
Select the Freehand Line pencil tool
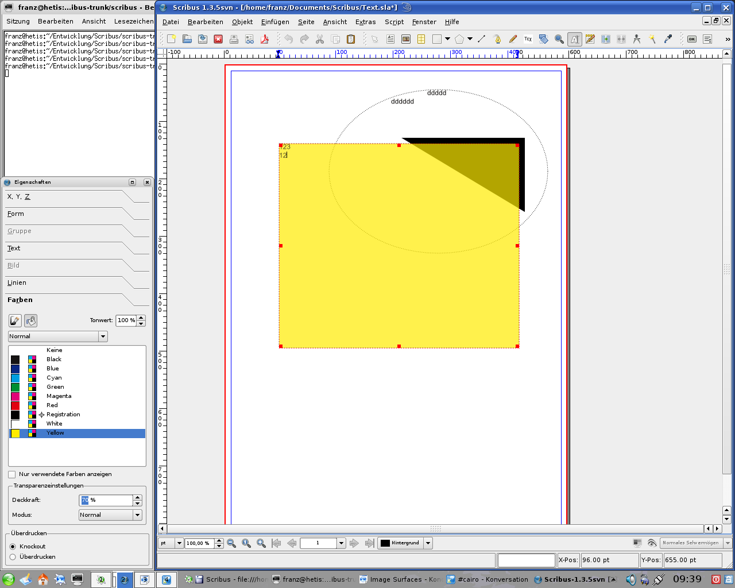(513, 39)
